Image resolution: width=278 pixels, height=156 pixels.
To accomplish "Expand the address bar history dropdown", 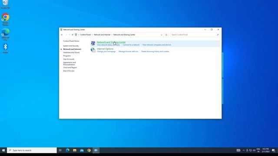I will 162,35.
